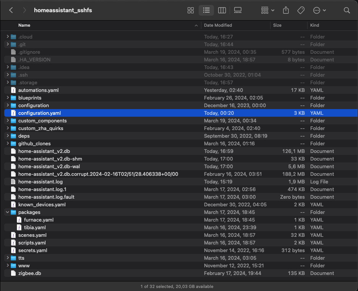
Task: Go back using the back arrow
Action: pyautogui.click(x=10, y=10)
